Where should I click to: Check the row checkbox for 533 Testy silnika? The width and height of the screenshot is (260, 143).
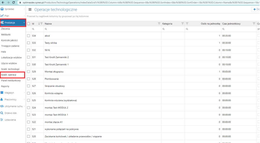click(28, 43)
